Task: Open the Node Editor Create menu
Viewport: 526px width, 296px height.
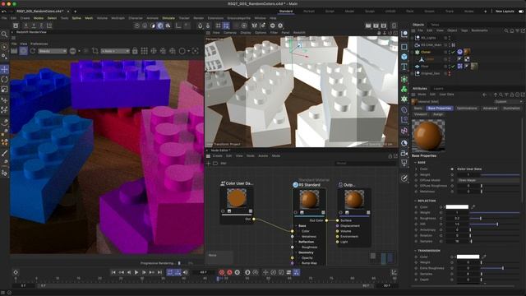Action: tap(217, 156)
